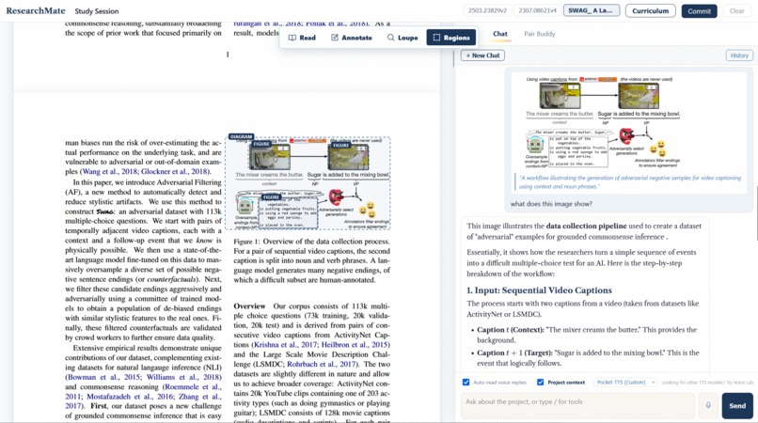This screenshot has height=423, width=758.
Task: Select the DIAGRAM region tag on the figure
Action: coord(241,137)
